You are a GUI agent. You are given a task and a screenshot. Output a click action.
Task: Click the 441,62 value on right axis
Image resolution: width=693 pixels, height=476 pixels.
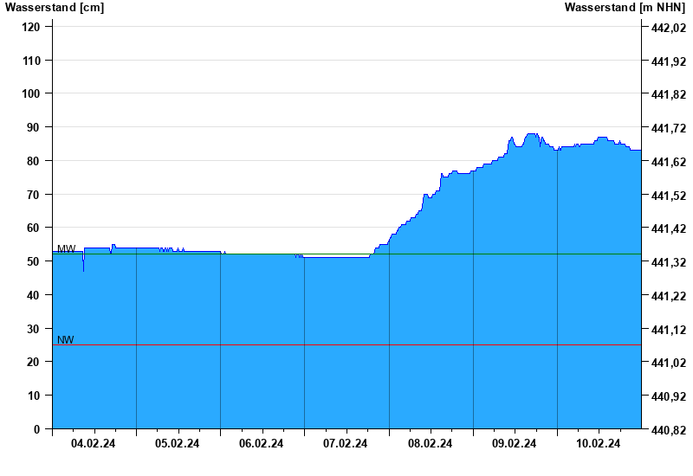pyautogui.click(x=669, y=162)
